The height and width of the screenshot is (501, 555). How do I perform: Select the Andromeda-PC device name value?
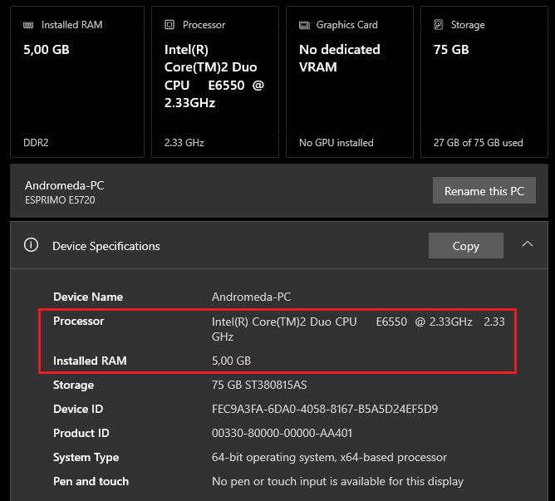pos(251,297)
